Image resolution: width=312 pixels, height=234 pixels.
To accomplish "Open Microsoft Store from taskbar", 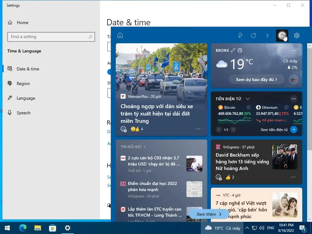I will (52, 228).
